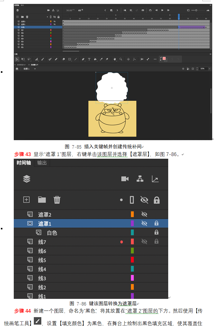The height and width of the screenshot is (333, 214).
Task: Toggle loop playback in top timeline
Action: click(150, 10)
